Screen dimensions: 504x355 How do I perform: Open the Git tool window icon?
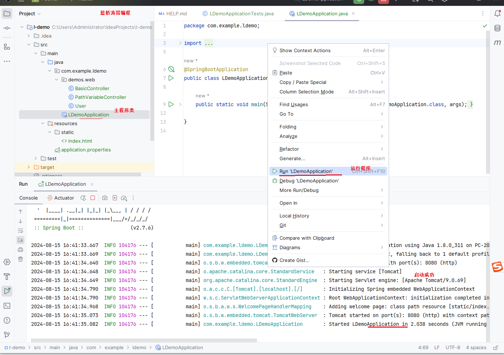click(7, 335)
